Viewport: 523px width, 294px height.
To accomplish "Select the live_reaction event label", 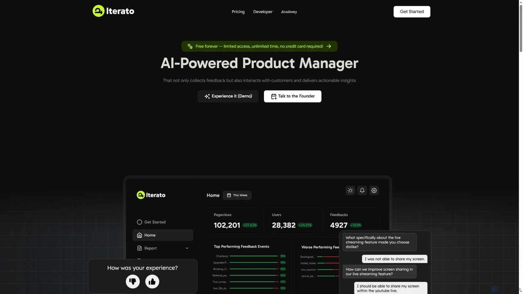I will point(308,269).
